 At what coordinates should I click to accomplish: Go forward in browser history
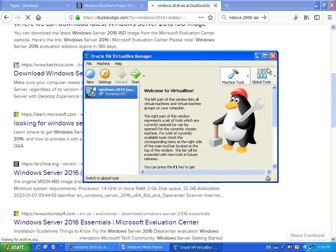tap(17, 17)
